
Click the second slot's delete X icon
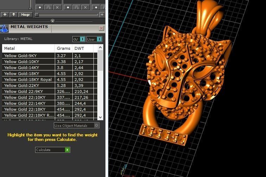[85, 7]
